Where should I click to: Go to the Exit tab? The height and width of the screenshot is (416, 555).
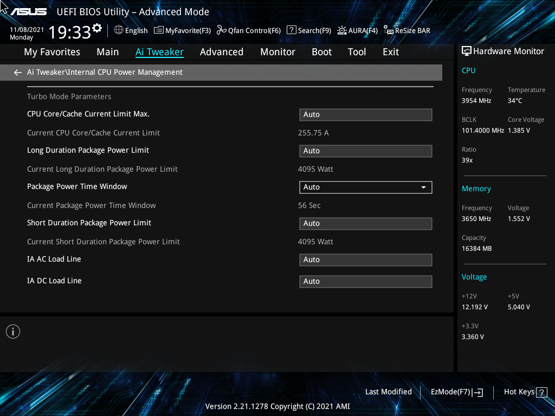(391, 52)
